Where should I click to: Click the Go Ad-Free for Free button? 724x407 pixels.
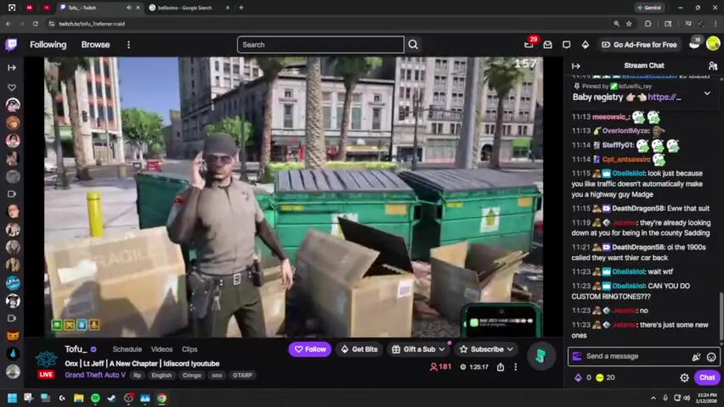point(639,45)
